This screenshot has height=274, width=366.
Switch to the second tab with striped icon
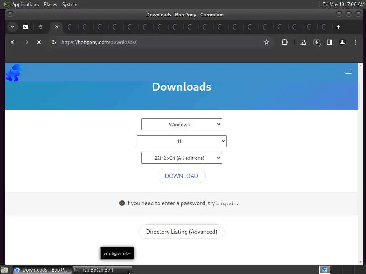pos(40,27)
